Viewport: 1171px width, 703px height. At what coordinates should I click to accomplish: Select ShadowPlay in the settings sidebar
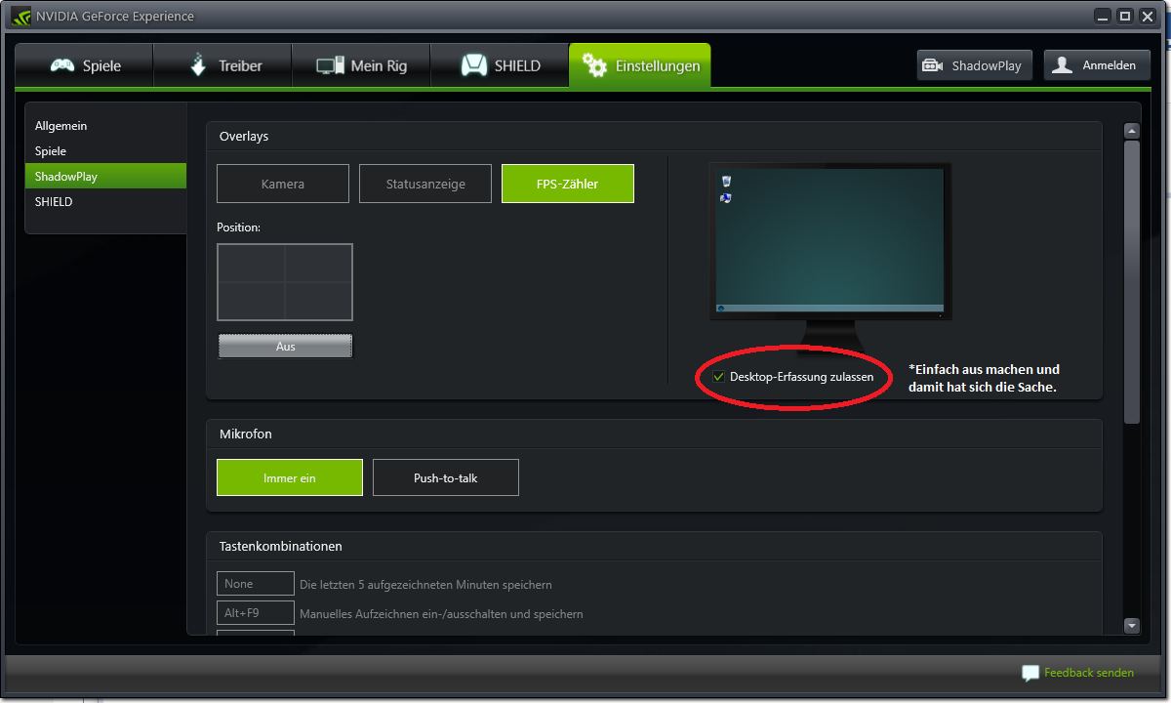pos(105,177)
